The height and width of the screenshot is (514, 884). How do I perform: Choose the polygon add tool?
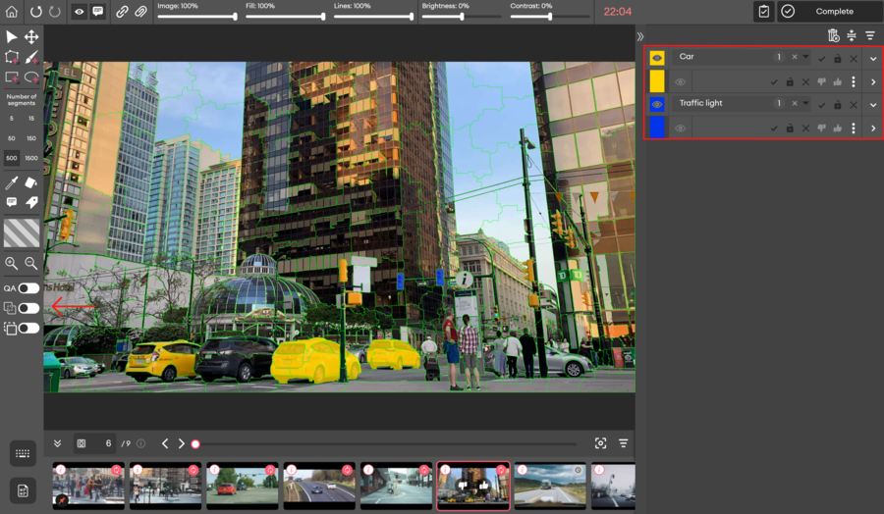coord(11,57)
